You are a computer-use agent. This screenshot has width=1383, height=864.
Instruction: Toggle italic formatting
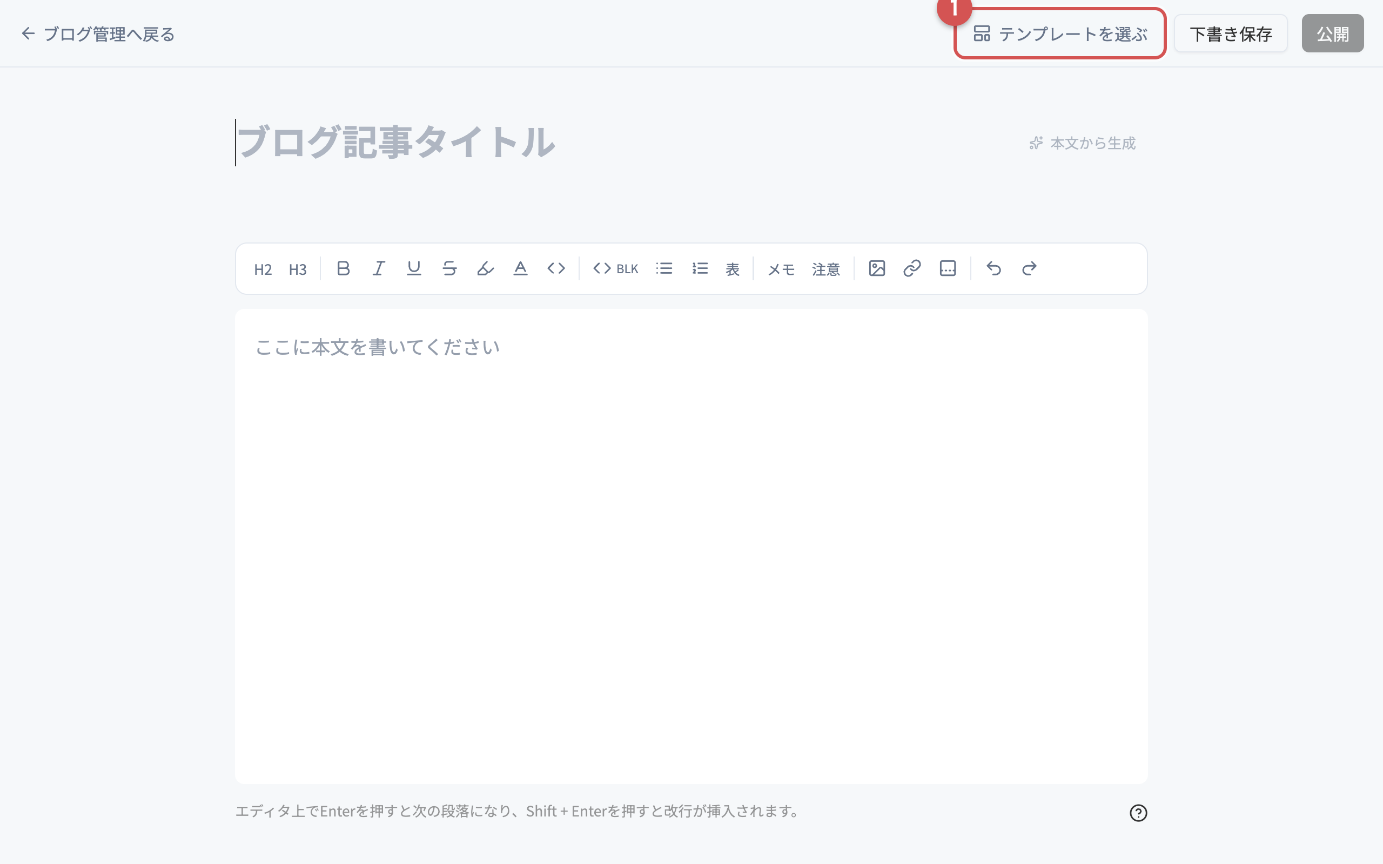coord(378,268)
